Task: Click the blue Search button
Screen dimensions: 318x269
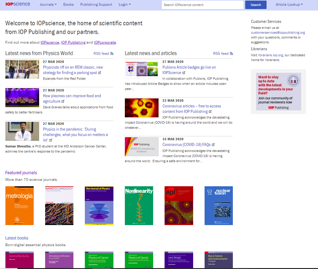Action: coord(255,5)
